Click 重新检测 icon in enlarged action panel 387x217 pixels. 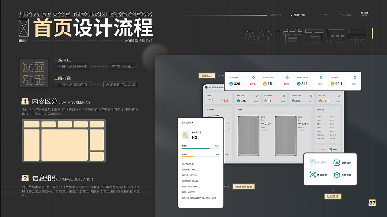pos(337,163)
